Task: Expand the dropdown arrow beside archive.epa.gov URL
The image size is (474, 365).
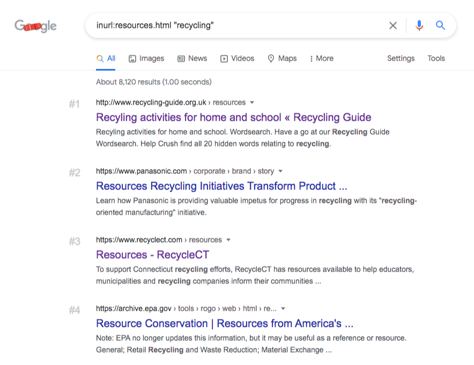Action: [x=283, y=309]
